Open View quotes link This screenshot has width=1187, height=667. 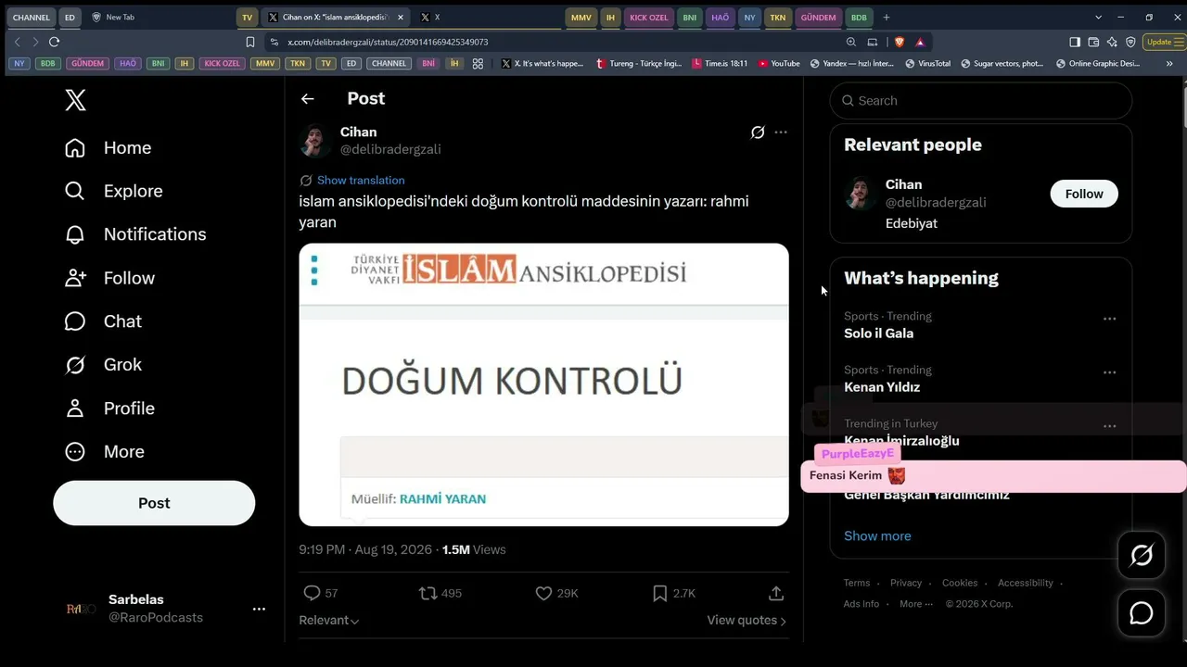747,620
